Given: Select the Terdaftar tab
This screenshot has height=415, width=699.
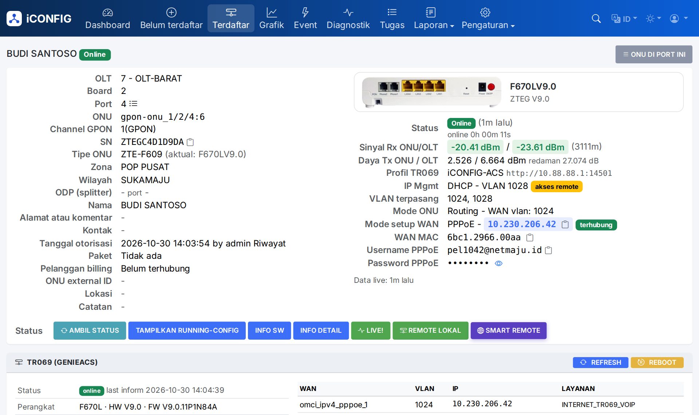Looking at the screenshot, I should (231, 19).
